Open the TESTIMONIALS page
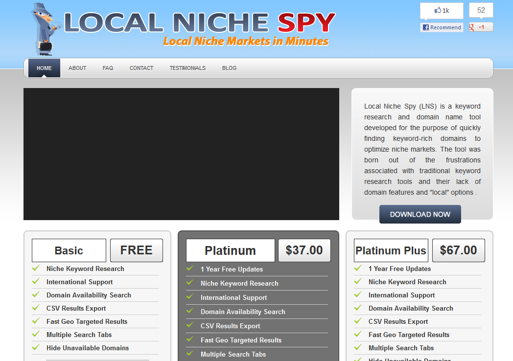This screenshot has height=361, width=513. pyautogui.click(x=187, y=68)
